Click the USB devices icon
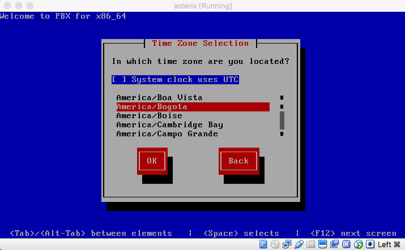 pos(299,244)
